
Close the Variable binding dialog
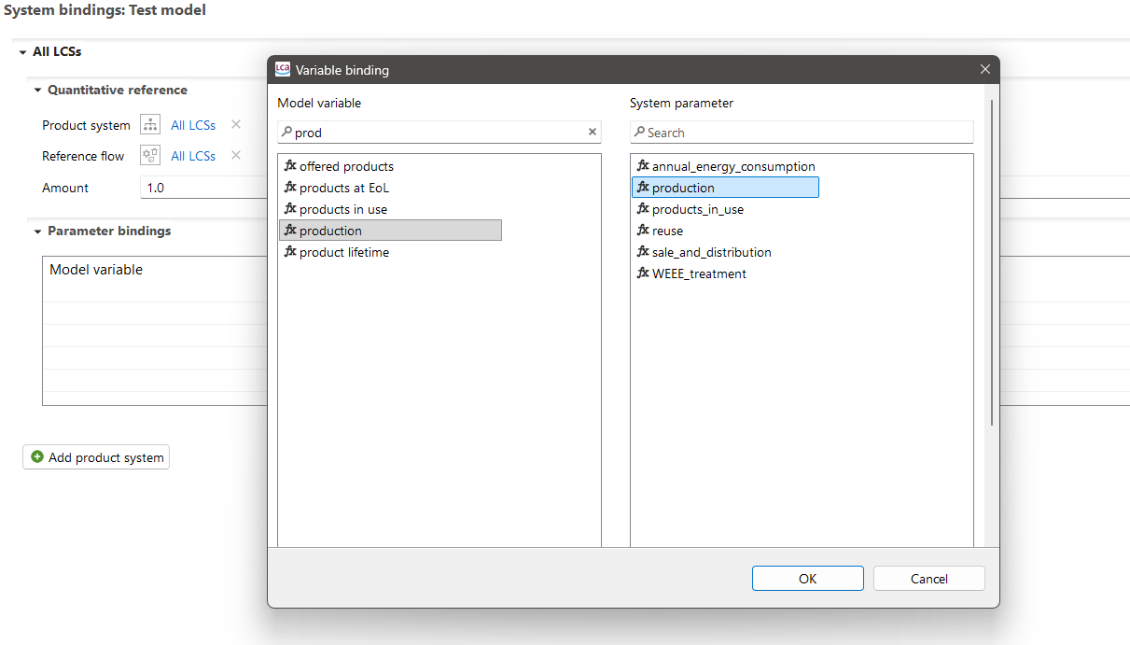(x=984, y=70)
